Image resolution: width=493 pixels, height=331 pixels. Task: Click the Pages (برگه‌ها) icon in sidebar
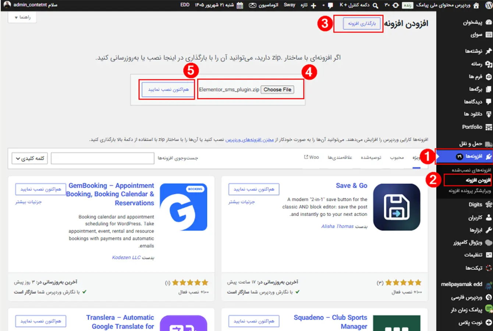489,89
